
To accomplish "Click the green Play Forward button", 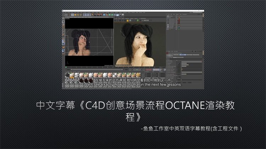I will [137, 70].
